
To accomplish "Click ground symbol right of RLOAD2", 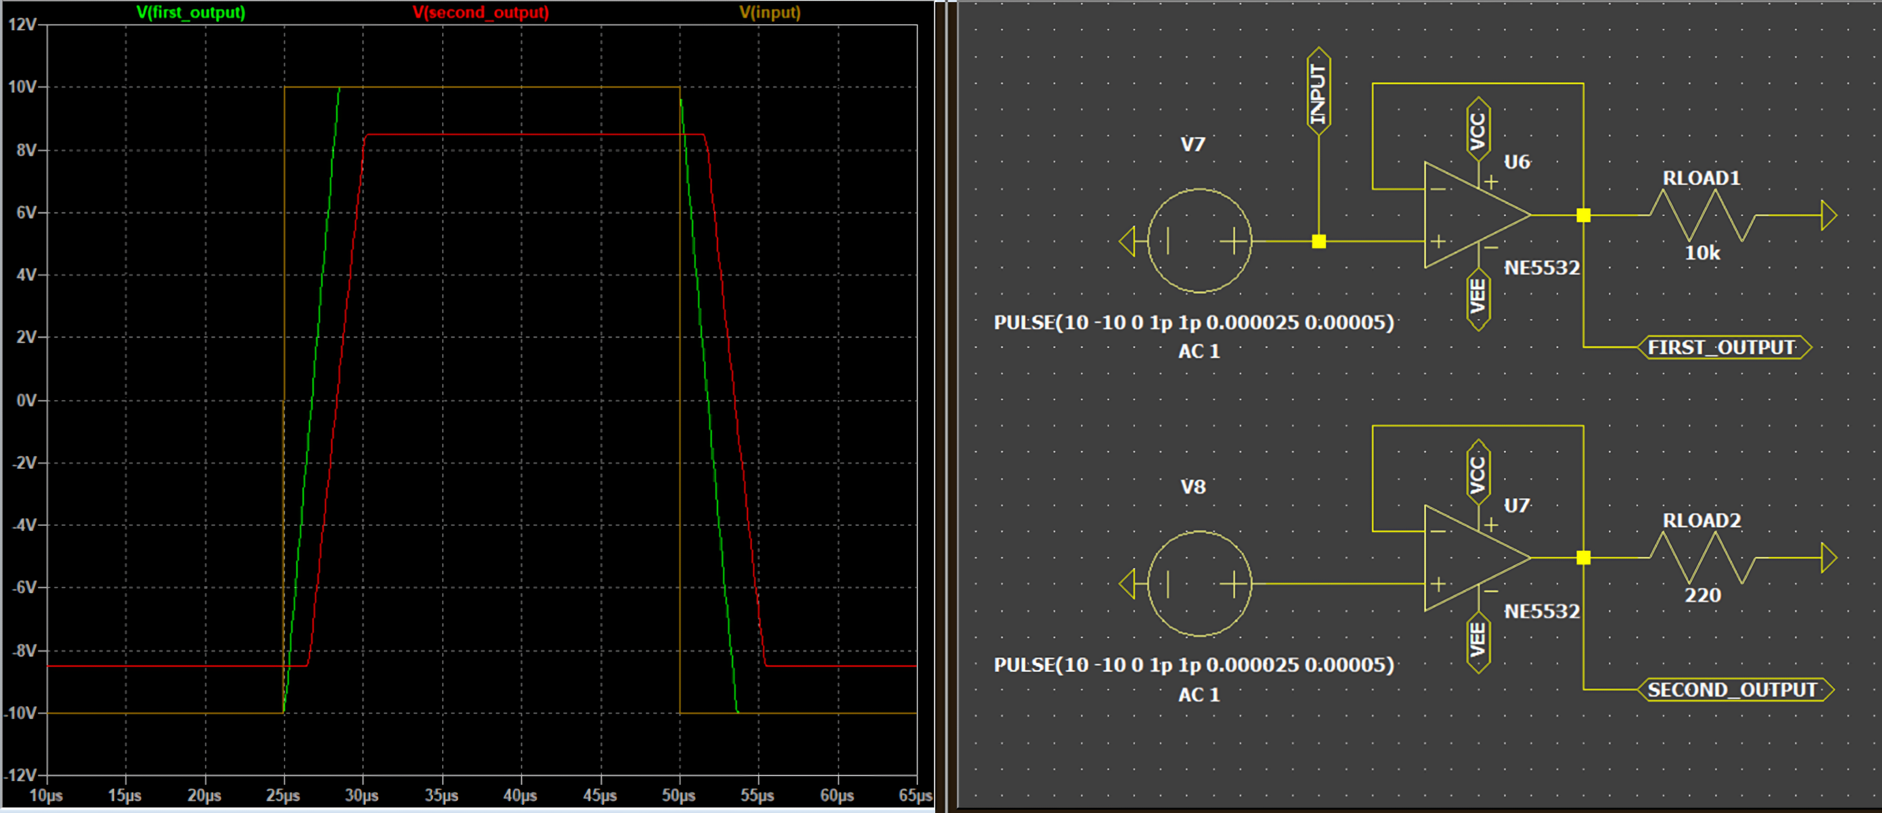I will [1829, 557].
